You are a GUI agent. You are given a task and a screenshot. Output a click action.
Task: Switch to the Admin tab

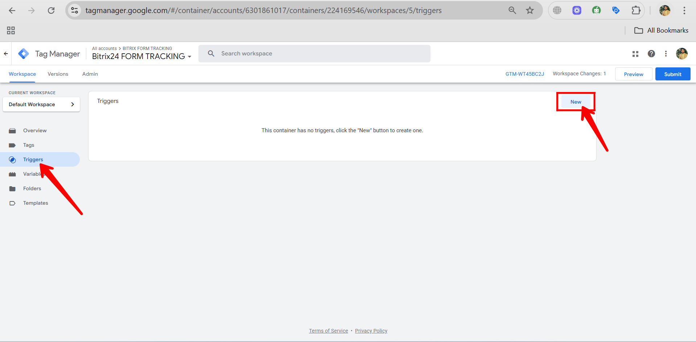90,74
